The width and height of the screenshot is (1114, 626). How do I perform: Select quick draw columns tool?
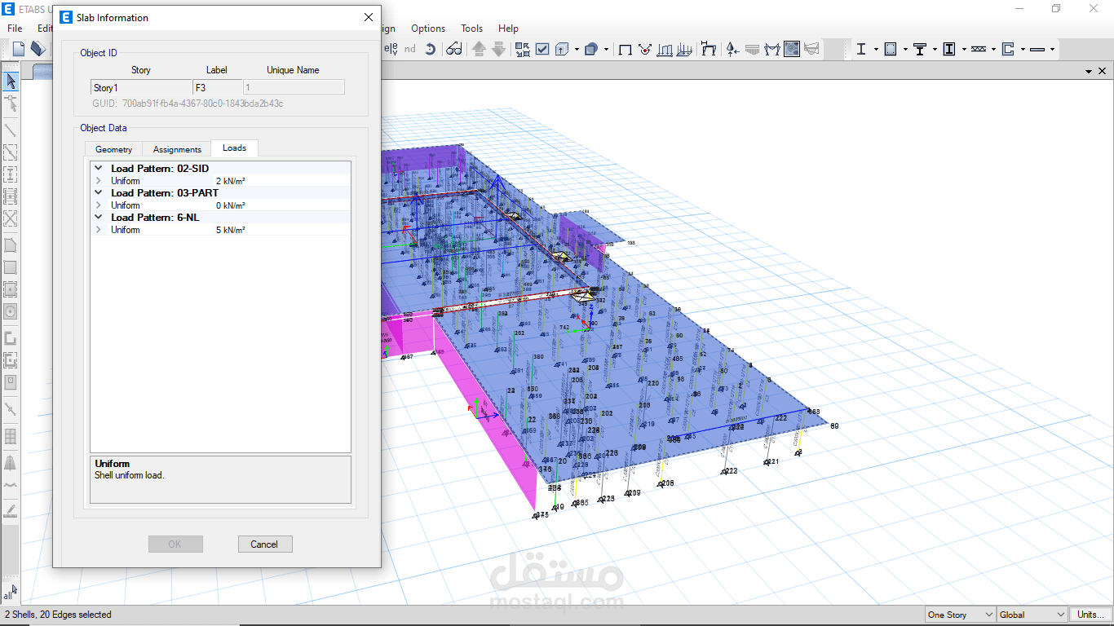click(x=11, y=174)
